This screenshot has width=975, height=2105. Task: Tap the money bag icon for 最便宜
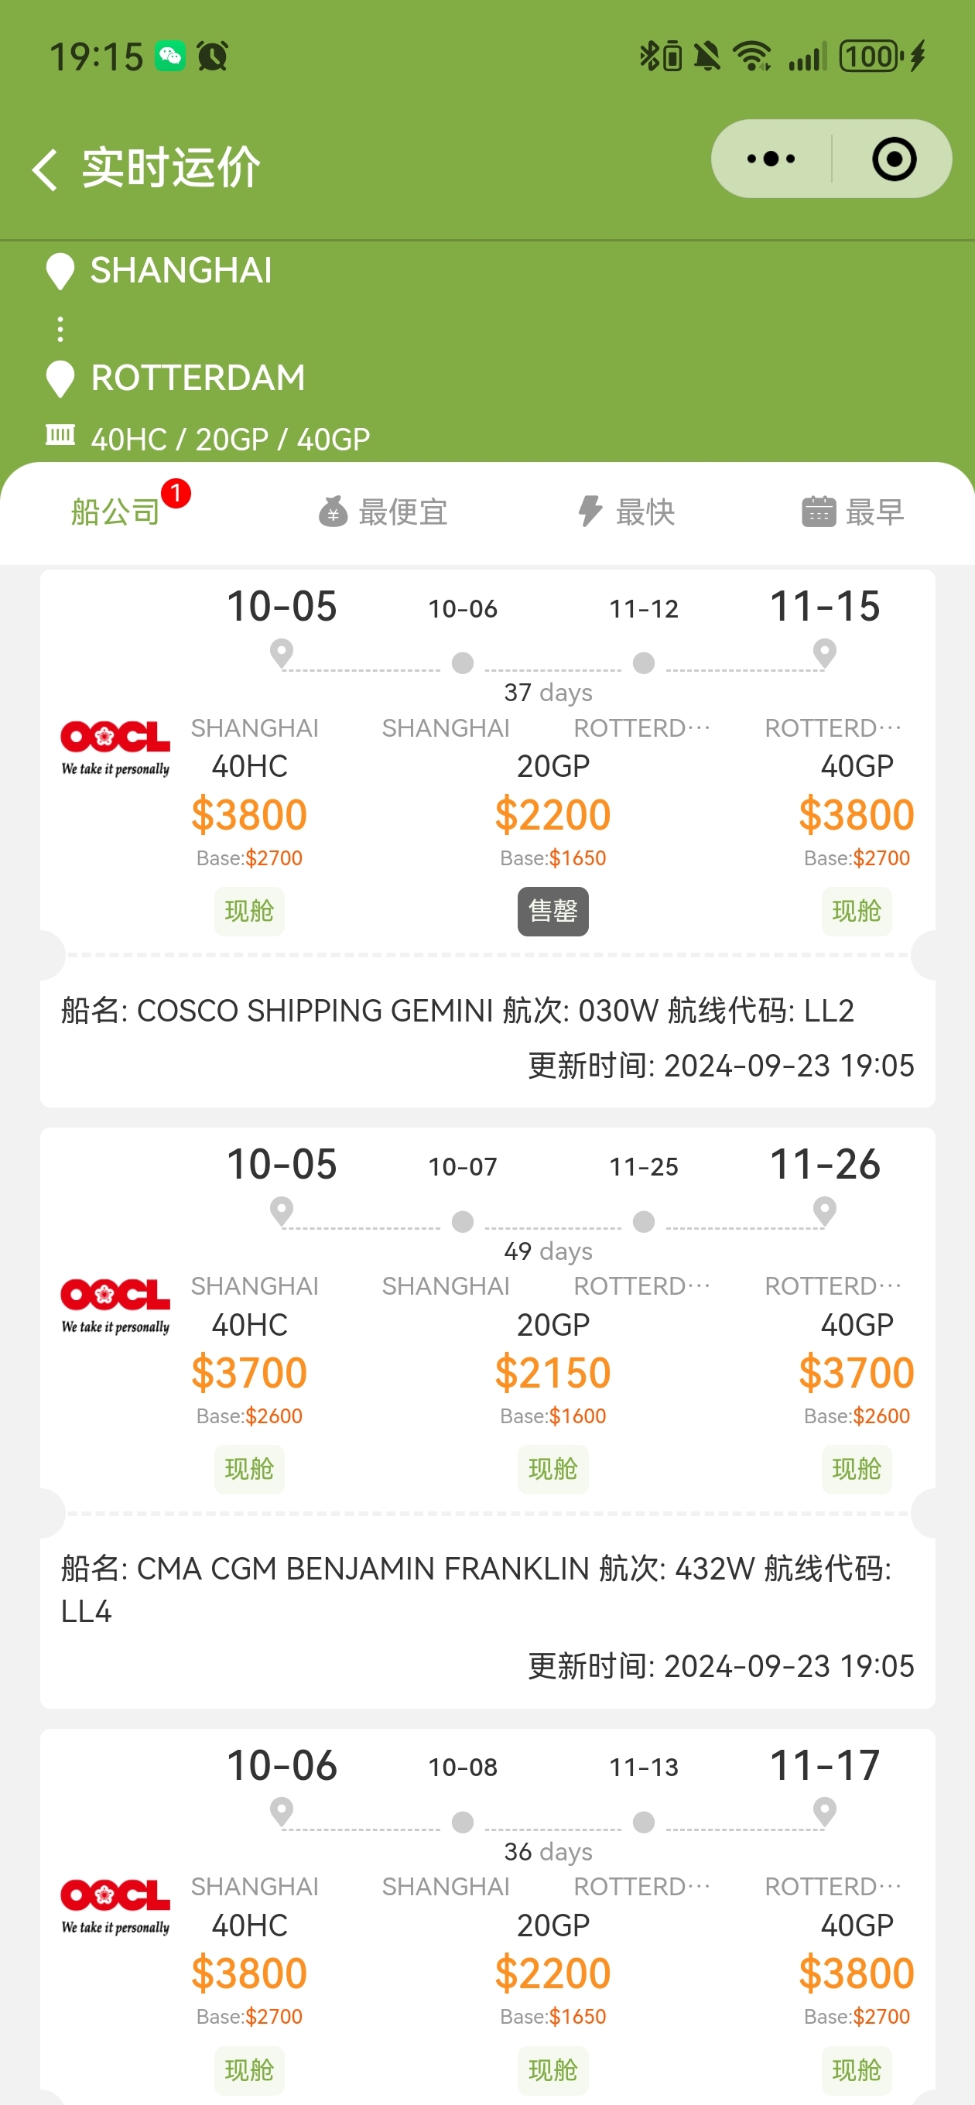pyautogui.click(x=333, y=512)
